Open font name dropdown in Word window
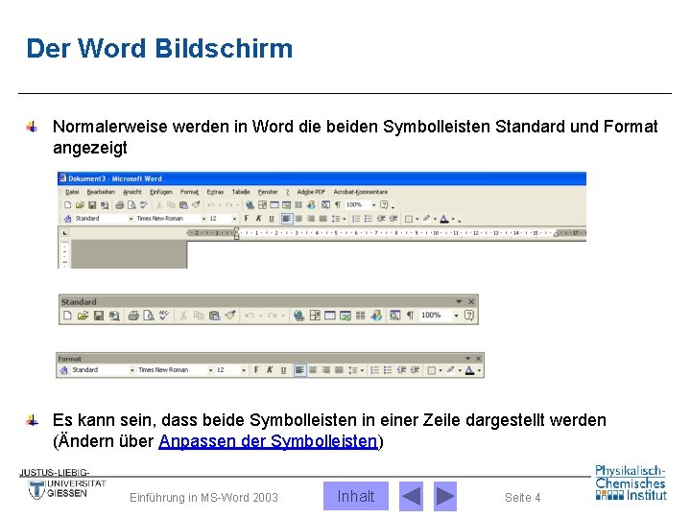 tap(203, 219)
